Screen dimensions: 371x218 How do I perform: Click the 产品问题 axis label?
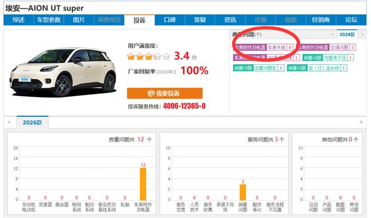327,207
